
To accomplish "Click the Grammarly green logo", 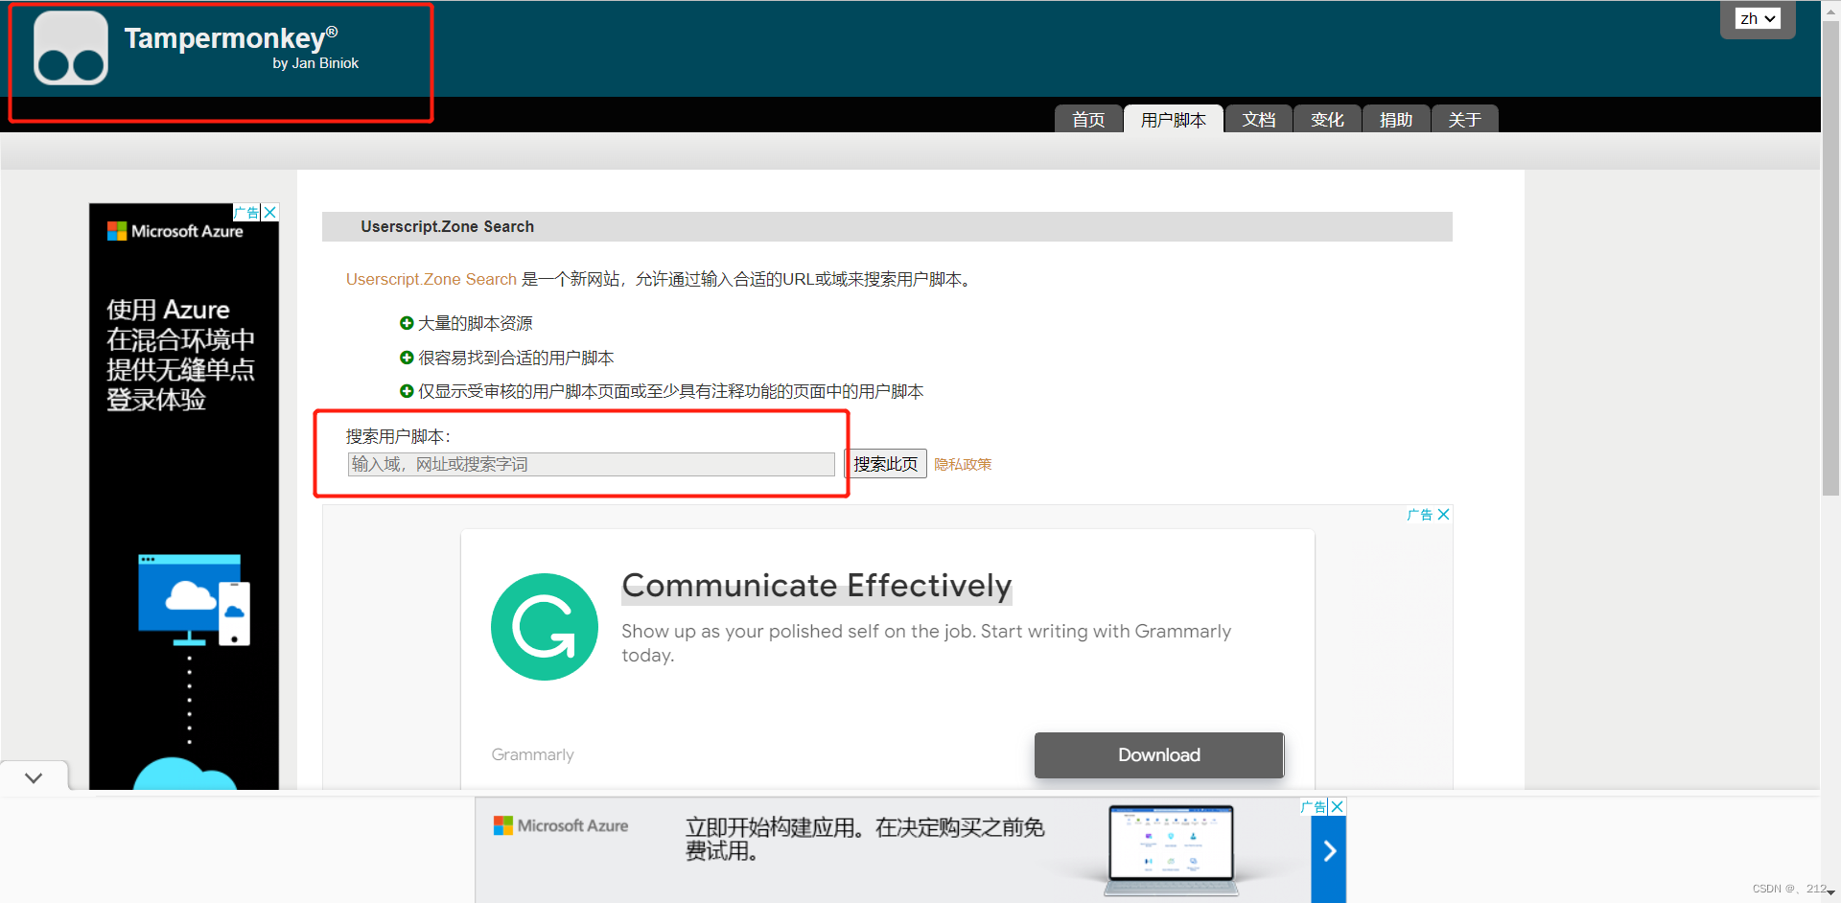I will point(545,627).
